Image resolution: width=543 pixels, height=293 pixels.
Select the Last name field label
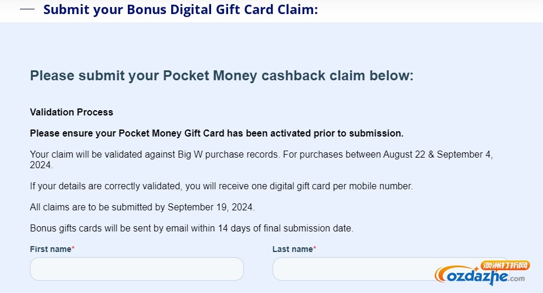pyautogui.click(x=293, y=249)
